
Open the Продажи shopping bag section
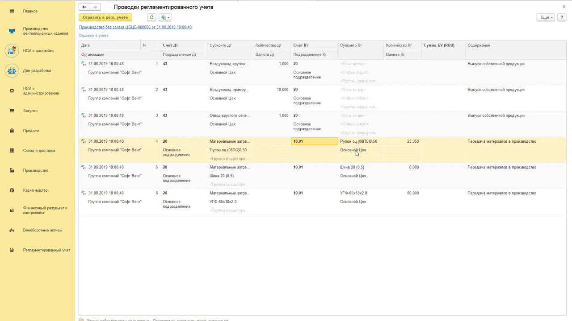click(x=12, y=131)
